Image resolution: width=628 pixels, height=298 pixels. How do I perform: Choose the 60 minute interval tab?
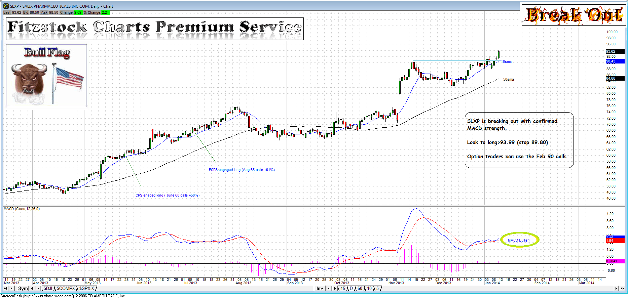coord(360,288)
